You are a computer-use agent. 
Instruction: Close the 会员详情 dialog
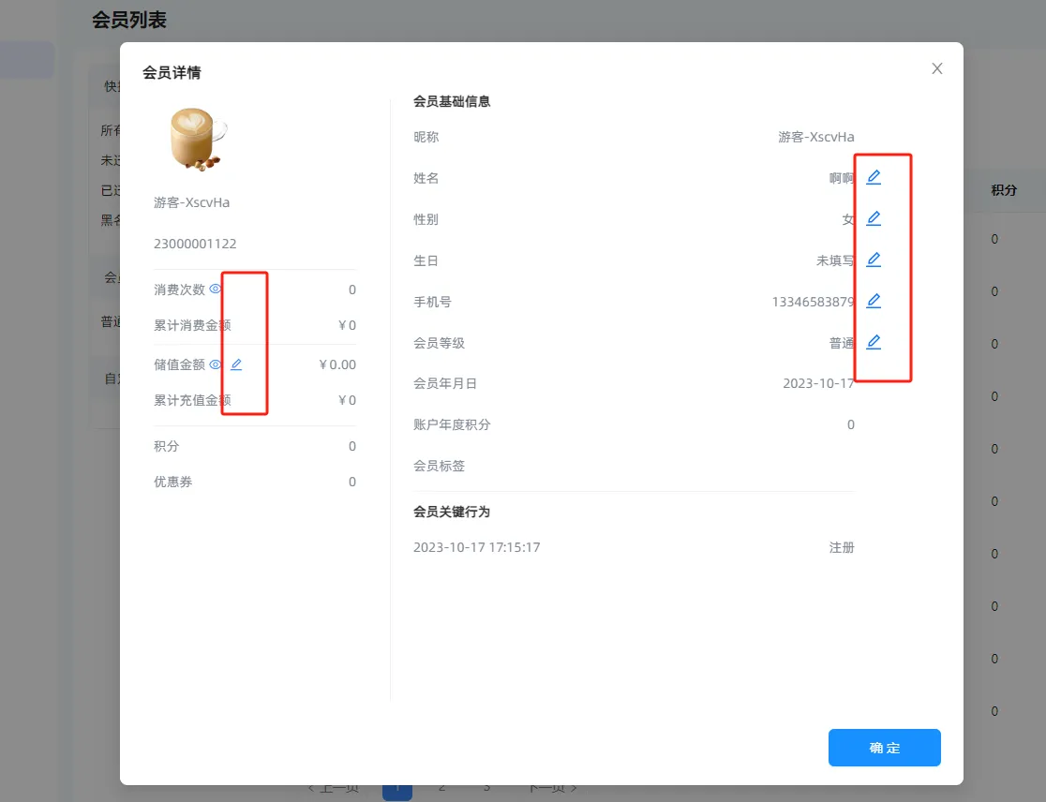pyautogui.click(x=936, y=68)
